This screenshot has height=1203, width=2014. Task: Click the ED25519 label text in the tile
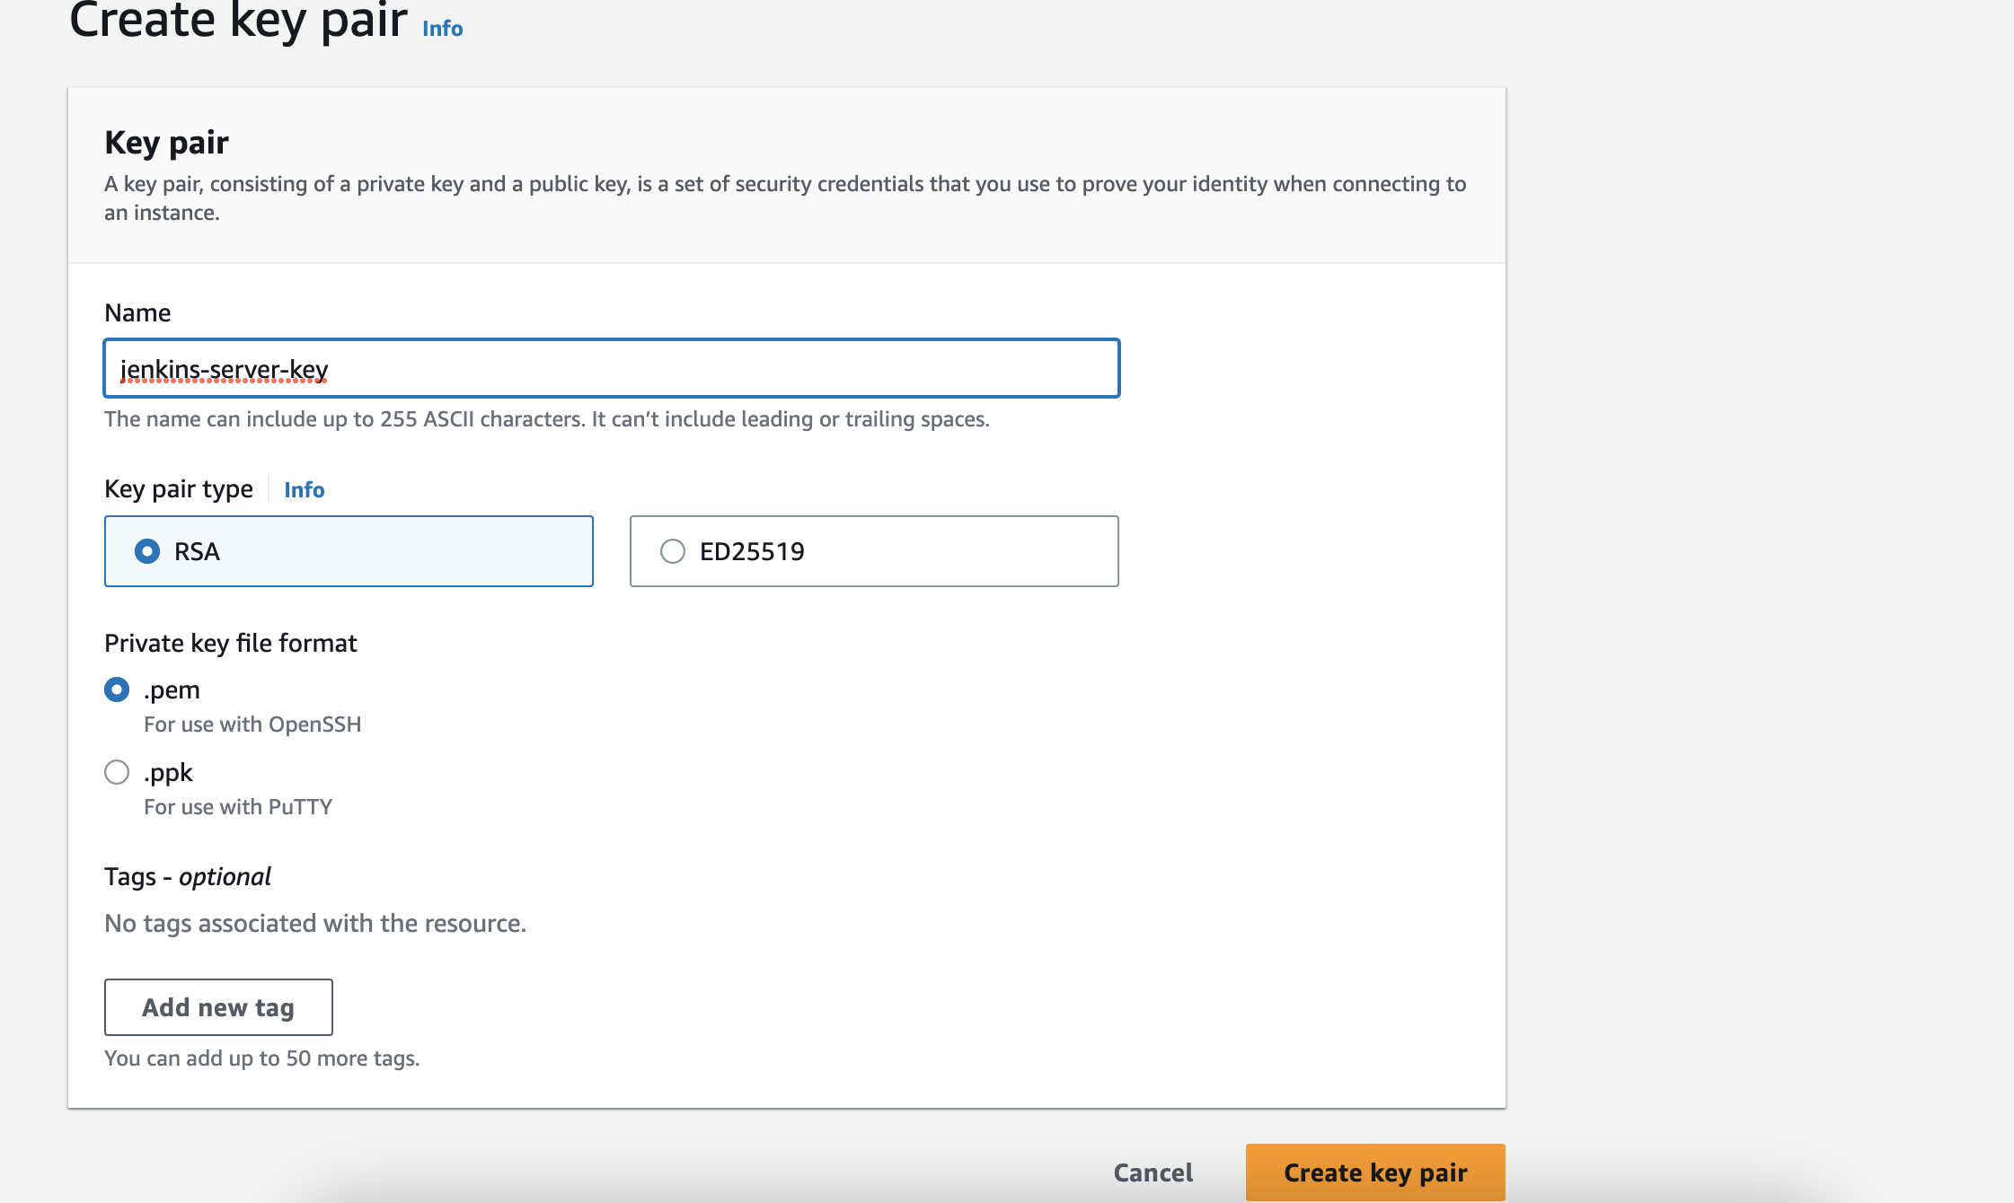point(752,551)
